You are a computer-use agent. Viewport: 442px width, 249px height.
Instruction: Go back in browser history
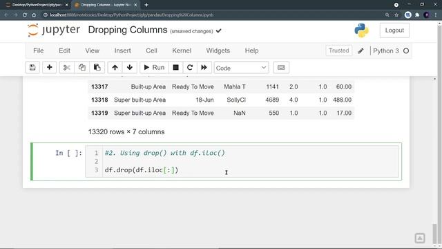coord(6,15)
